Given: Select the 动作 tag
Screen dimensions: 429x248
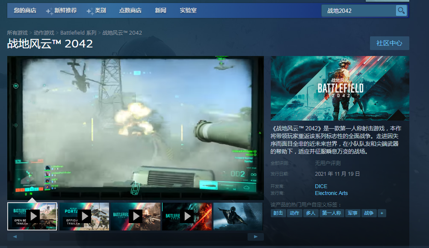Looking at the screenshot, I should point(294,213).
